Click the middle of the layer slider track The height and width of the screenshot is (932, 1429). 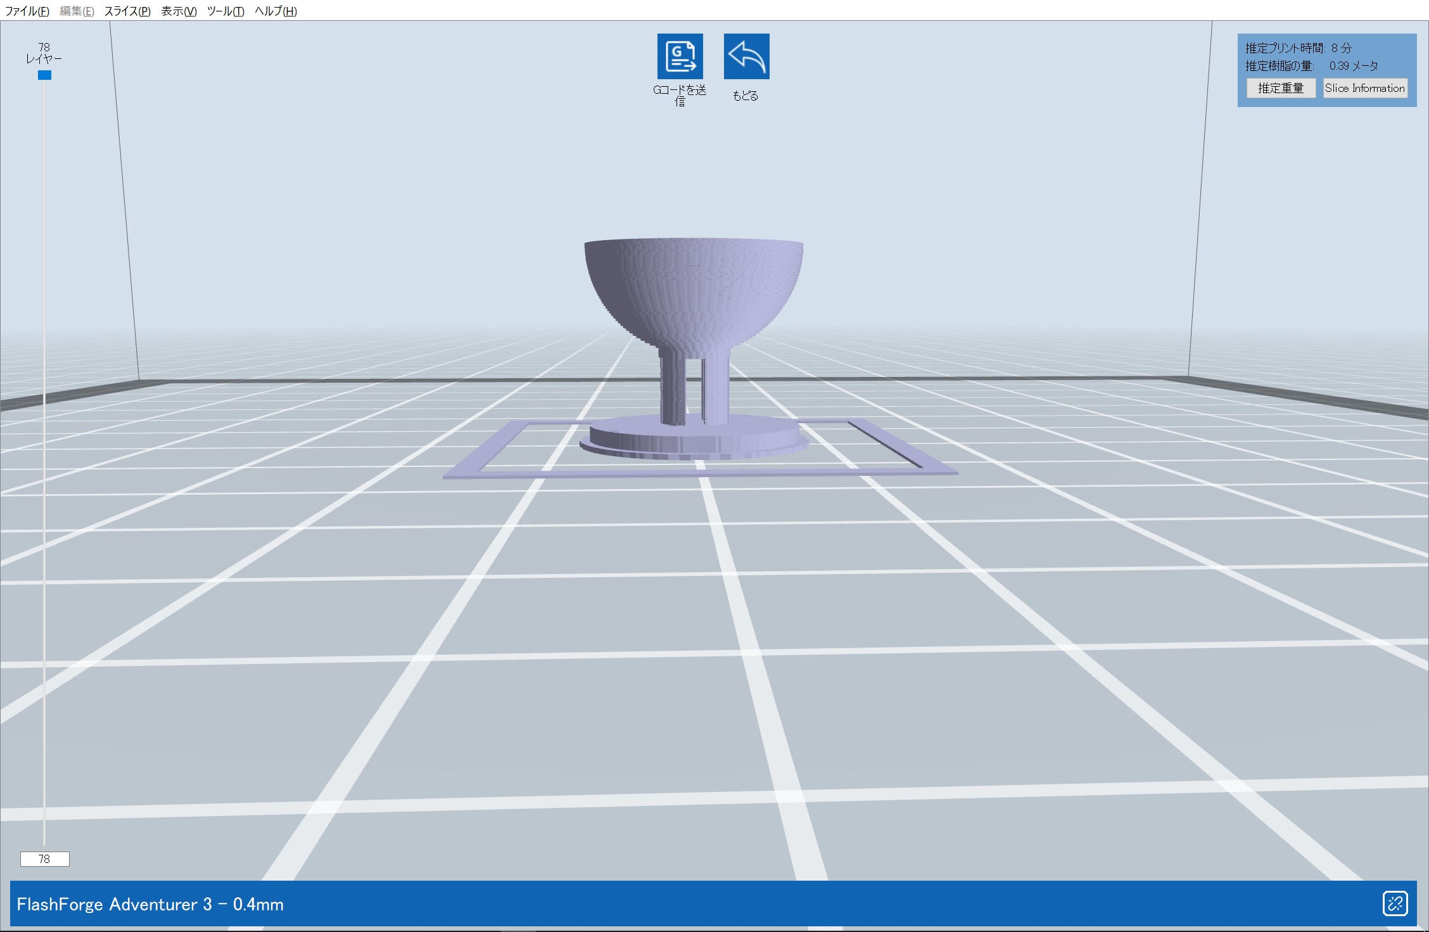click(x=44, y=463)
